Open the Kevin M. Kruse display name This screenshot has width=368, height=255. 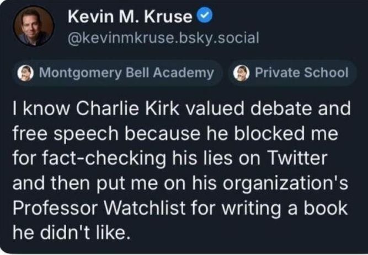tap(130, 18)
